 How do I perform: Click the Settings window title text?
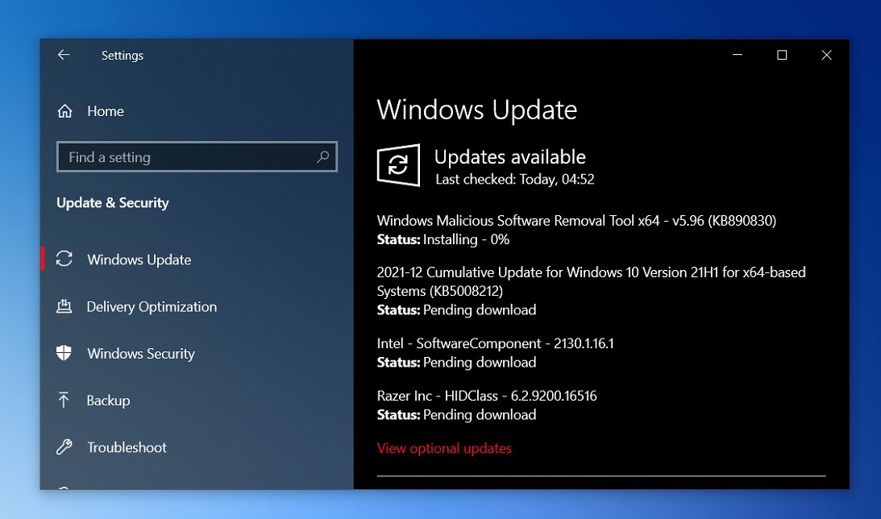122,55
